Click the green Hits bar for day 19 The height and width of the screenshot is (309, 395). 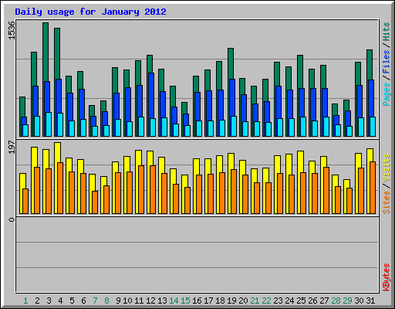click(231, 63)
